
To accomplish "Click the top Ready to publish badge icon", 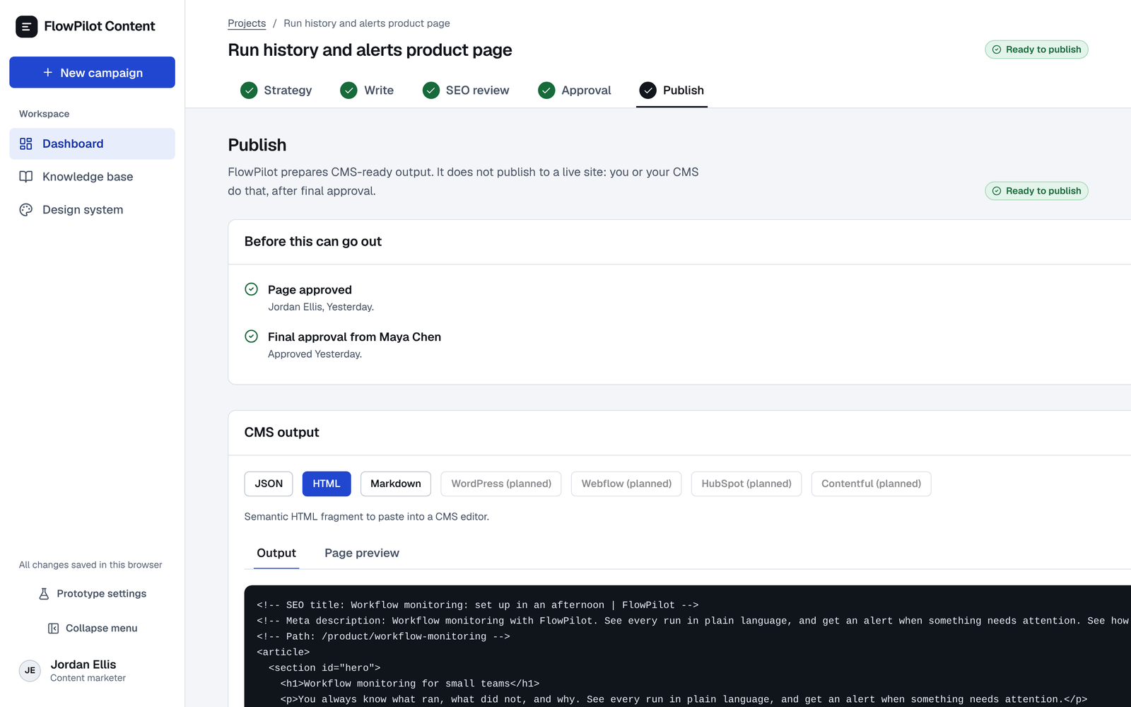I will click(997, 49).
